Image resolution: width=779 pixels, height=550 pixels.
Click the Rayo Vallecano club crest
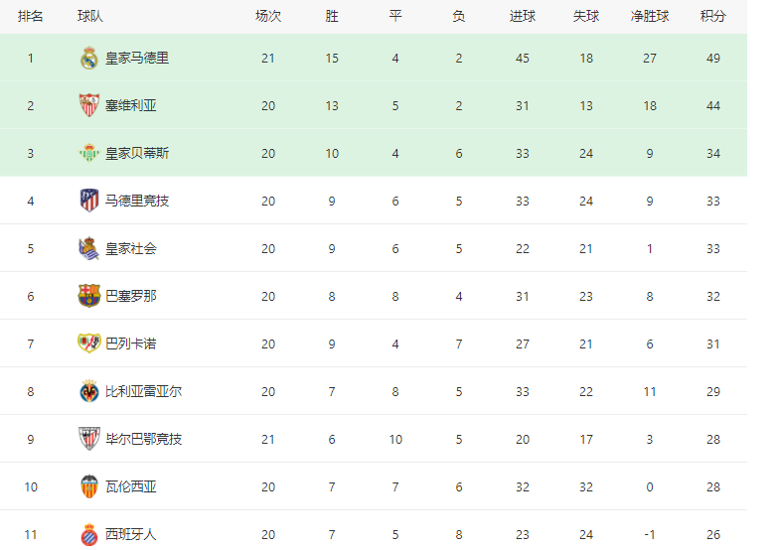(89, 344)
